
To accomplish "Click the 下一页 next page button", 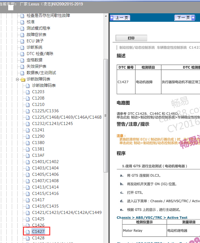I will [185, 18].
